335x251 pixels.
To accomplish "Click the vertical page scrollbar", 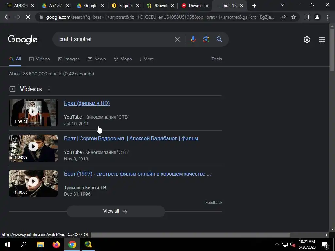I will [332, 49].
